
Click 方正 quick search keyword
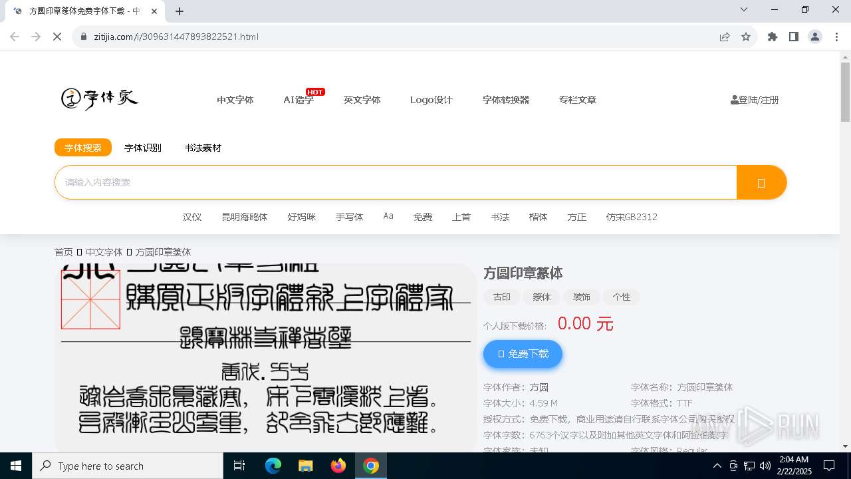pyautogui.click(x=577, y=217)
